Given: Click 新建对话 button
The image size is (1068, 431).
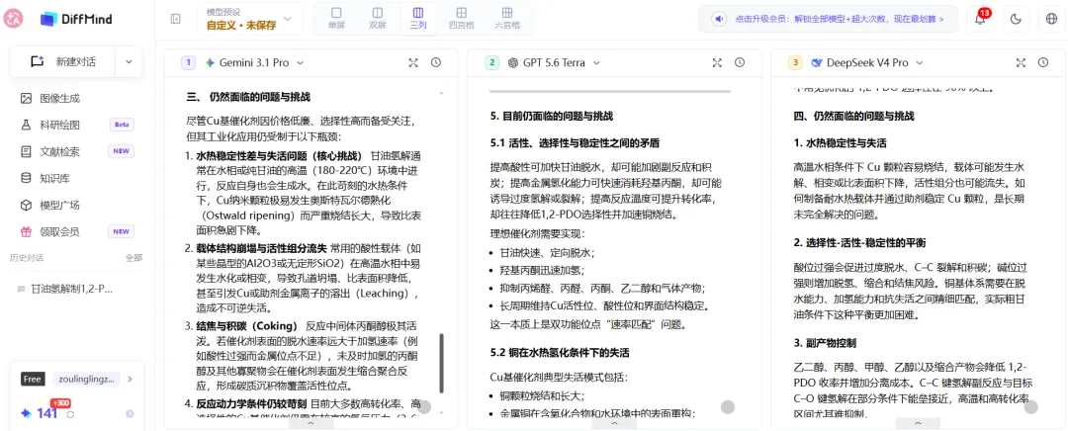Looking at the screenshot, I should coord(63,61).
